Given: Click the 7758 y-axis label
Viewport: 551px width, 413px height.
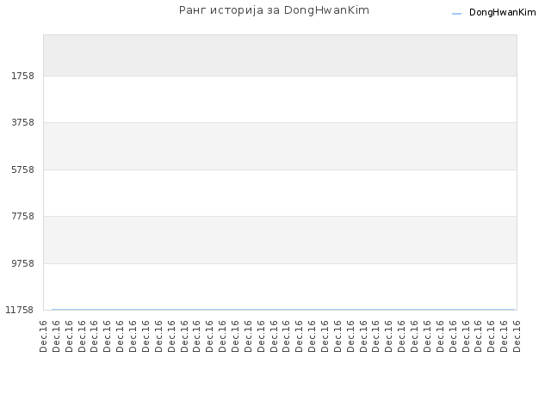Looking at the screenshot, I should (x=23, y=216).
